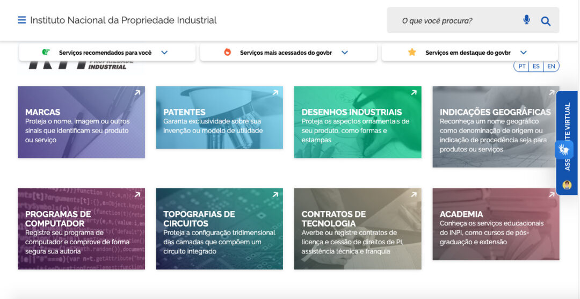This screenshot has height=299, width=580.
Task: Switch language to PT
Action: (x=522, y=67)
